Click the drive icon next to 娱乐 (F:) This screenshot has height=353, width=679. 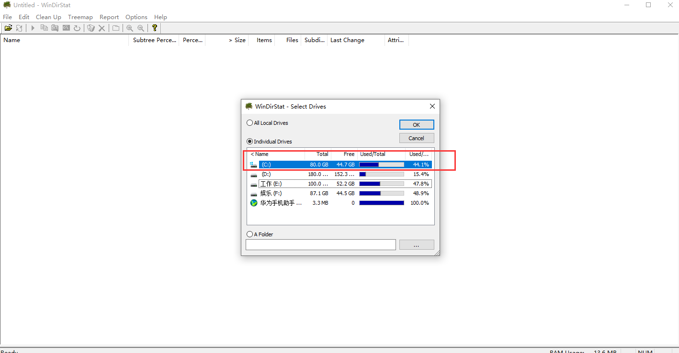254,194
